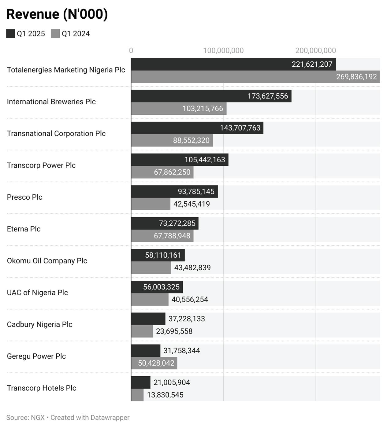
Task: Select Geregu Power Q1 2024 bar 50,428,042
Action: point(154,363)
